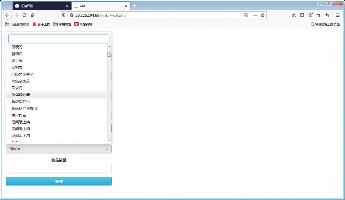The height and width of the screenshot is (200, 345).
Task: Click the blue 邮件 submit button
Action: [x=59, y=181]
